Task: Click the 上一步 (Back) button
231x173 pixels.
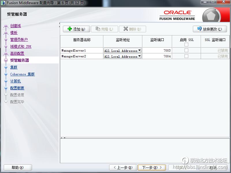Action: pos(123,168)
